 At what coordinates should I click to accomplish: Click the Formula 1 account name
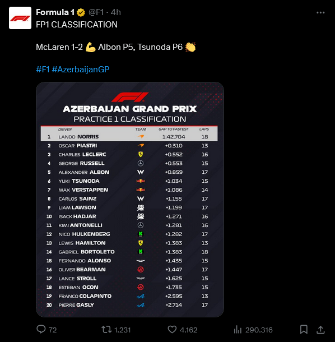(x=55, y=12)
